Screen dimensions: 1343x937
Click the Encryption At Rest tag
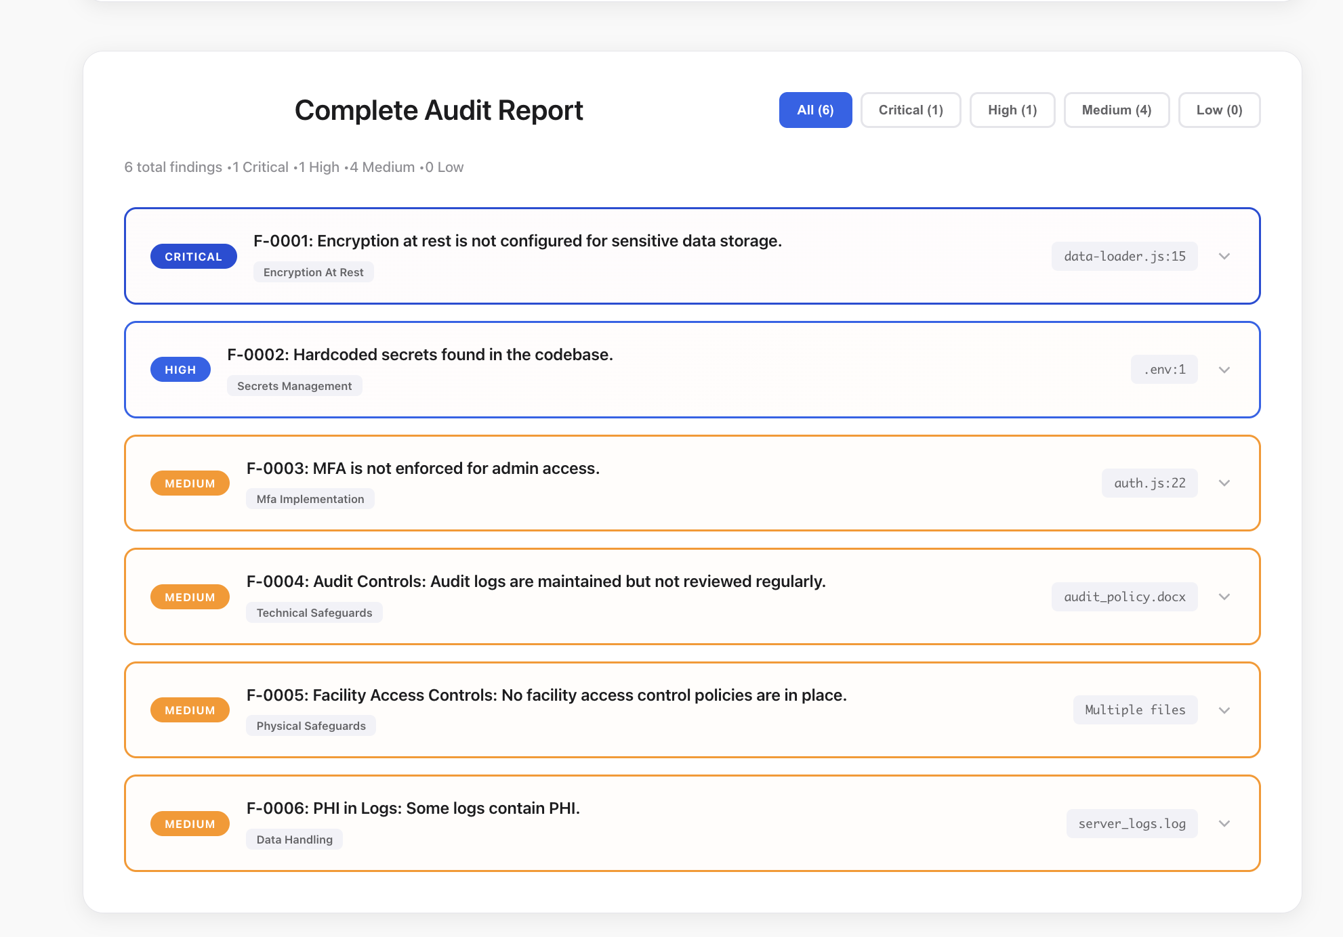pos(313,272)
